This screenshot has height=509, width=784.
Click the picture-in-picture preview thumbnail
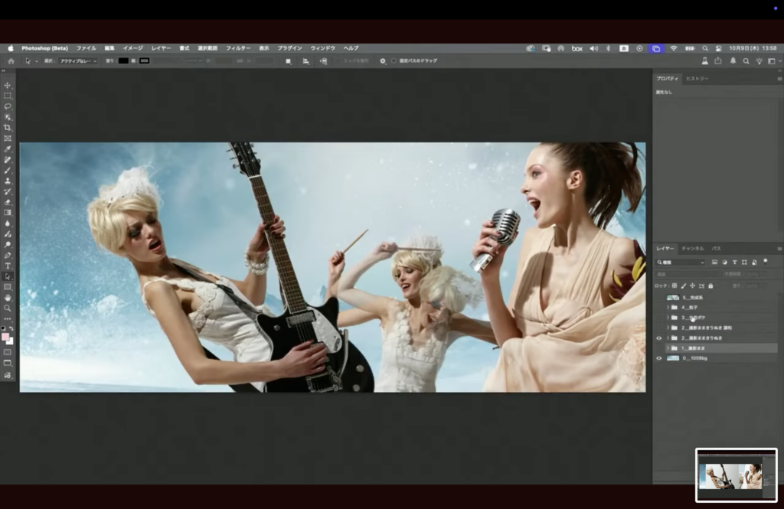point(736,475)
